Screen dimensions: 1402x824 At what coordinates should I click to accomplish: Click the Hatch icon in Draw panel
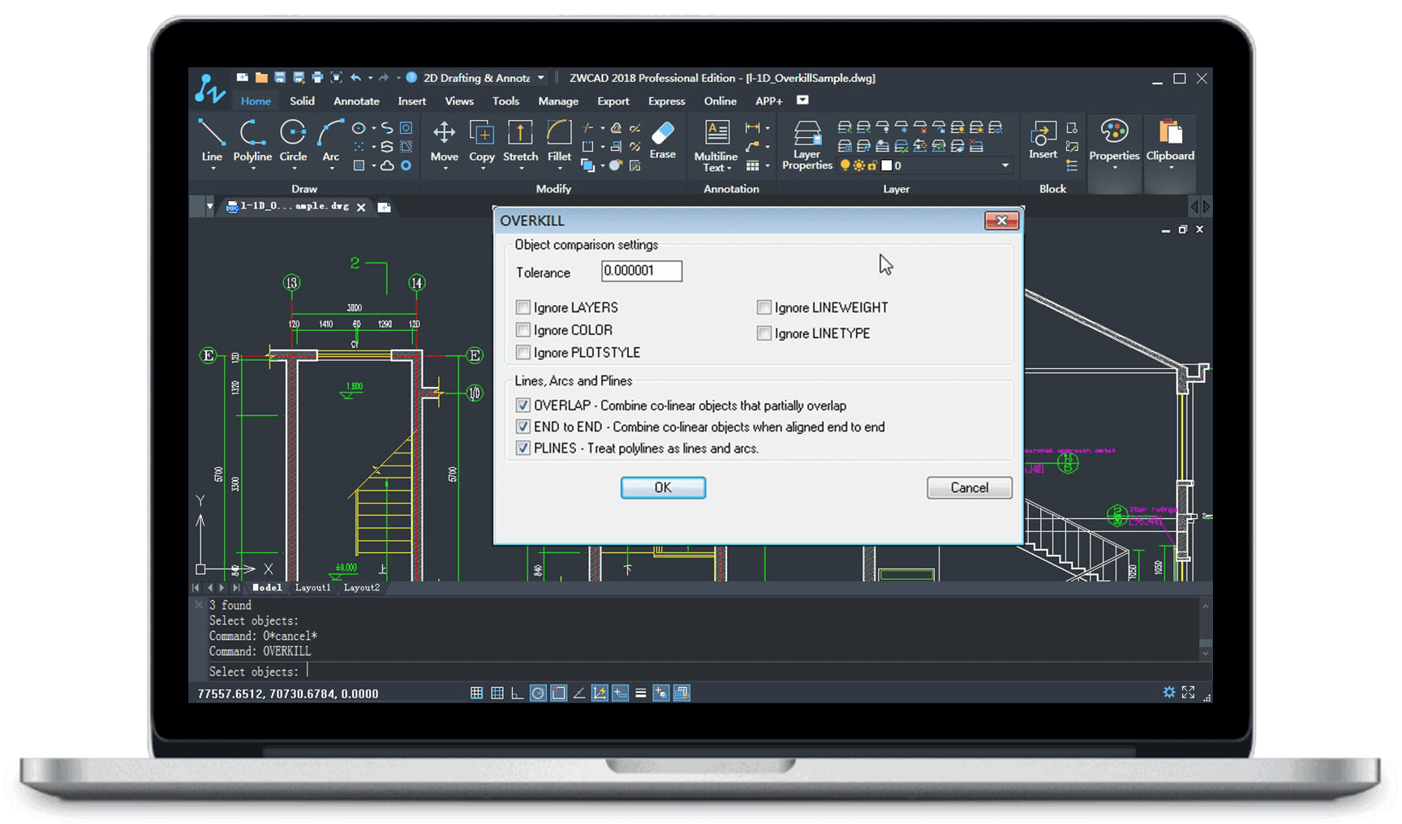[359, 165]
